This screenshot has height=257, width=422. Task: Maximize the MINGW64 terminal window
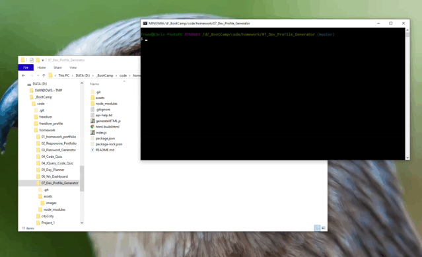click(x=391, y=23)
